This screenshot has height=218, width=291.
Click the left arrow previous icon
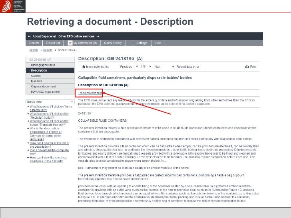[x=137, y=67]
